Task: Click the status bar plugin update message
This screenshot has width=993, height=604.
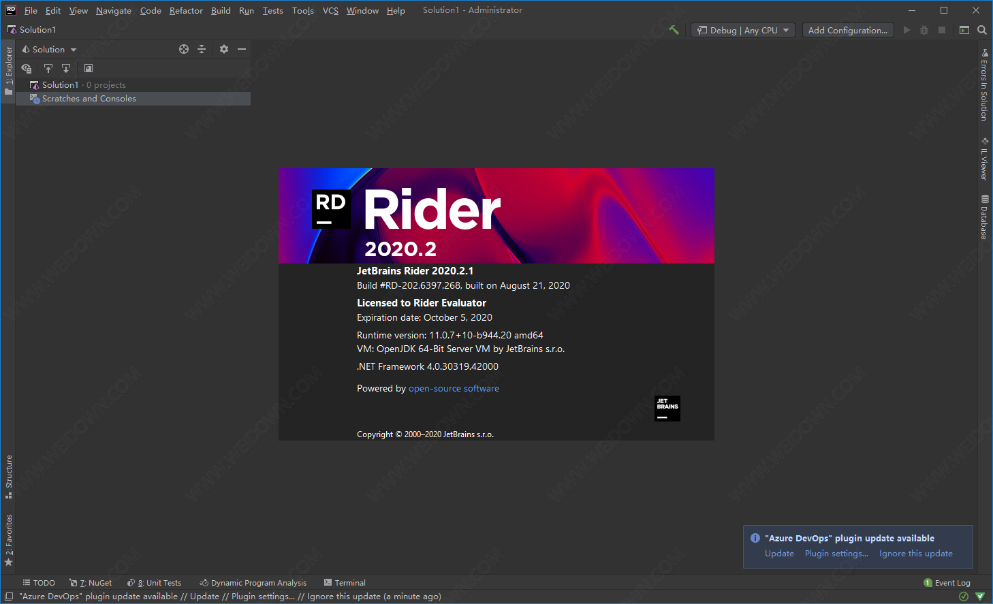Action: point(230,597)
